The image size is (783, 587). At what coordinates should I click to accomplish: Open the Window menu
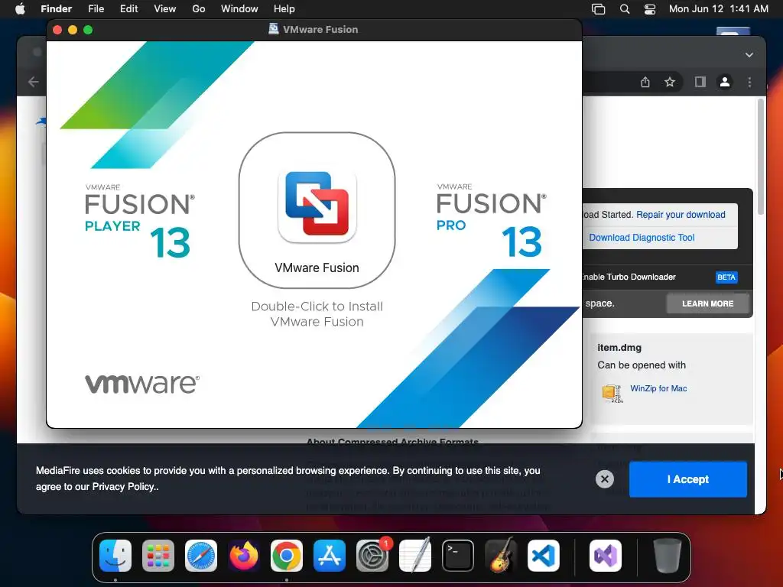coord(239,9)
